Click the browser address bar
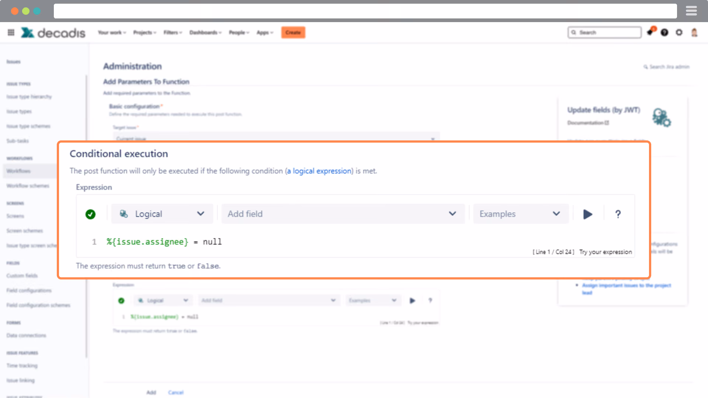The image size is (708, 398). click(365, 11)
